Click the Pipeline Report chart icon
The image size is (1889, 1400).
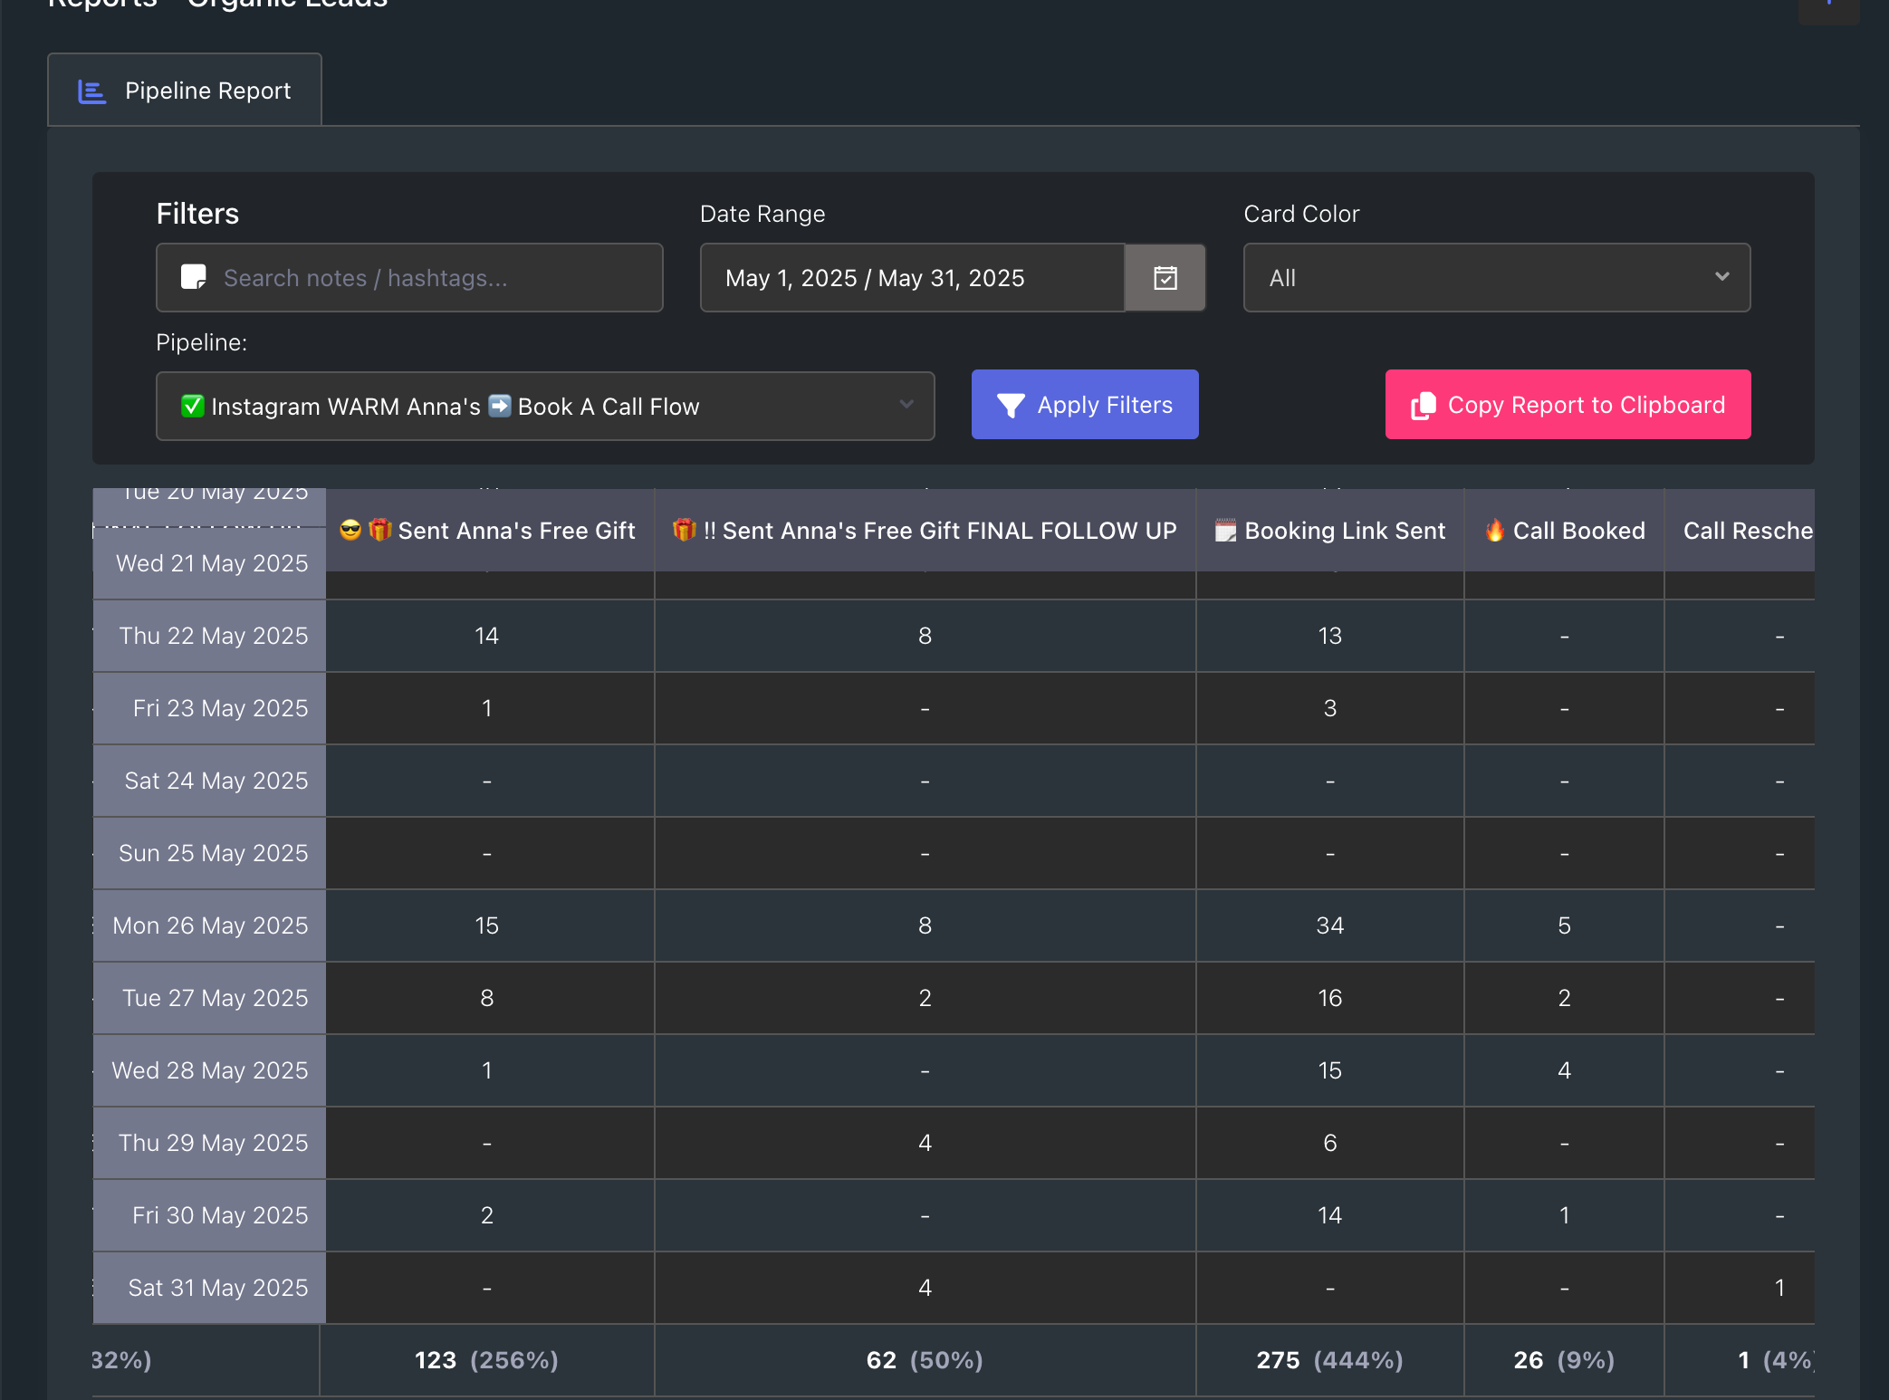[x=92, y=91]
